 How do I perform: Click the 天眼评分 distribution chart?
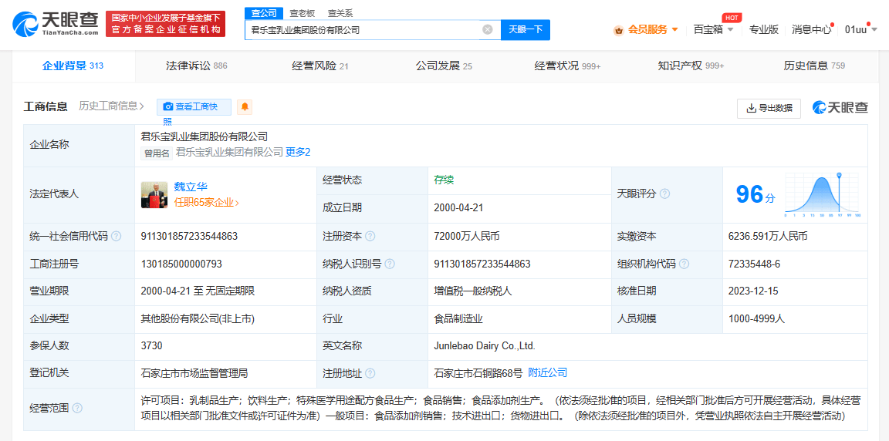823,195
